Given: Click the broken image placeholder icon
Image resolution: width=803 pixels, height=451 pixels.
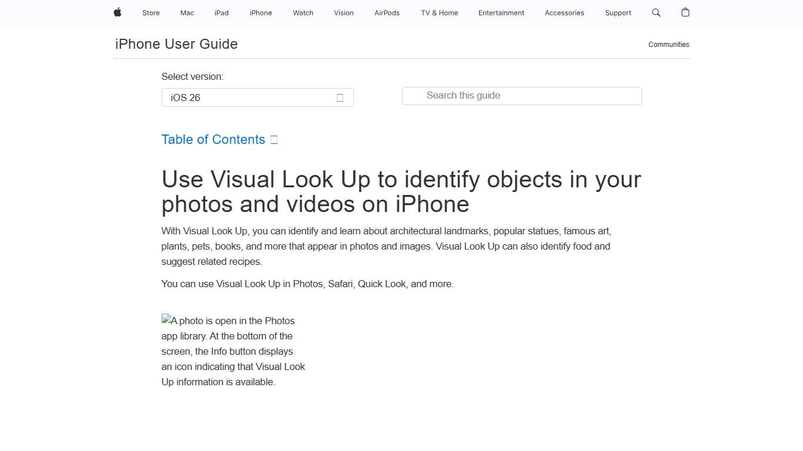Looking at the screenshot, I should tap(166, 320).
